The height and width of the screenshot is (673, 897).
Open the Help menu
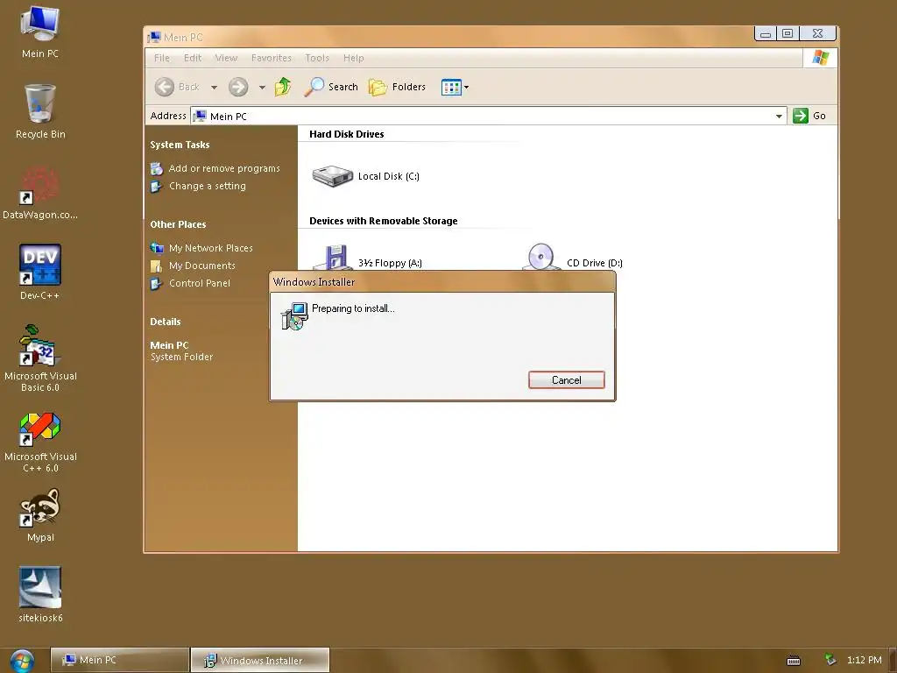(354, 58)
